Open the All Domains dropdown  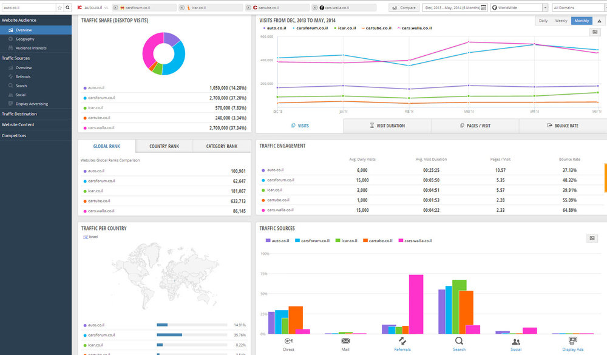tap(579, 7)
